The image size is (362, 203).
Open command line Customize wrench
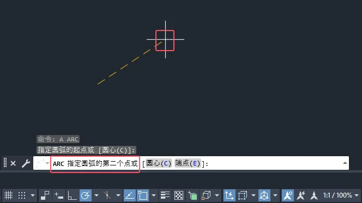[26, 163]
